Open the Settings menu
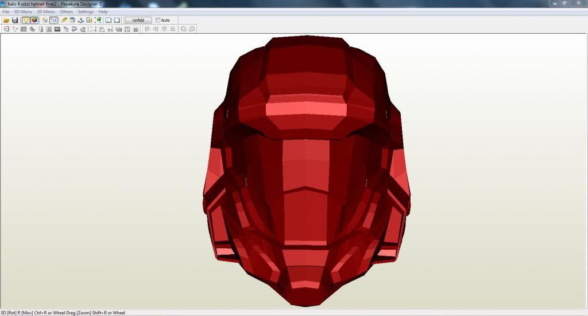The height and width of the screenshot is (316, 588). (86, 11)
